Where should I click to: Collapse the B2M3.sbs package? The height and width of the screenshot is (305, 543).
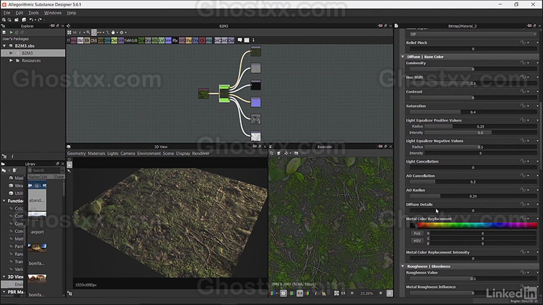[4, 46]
